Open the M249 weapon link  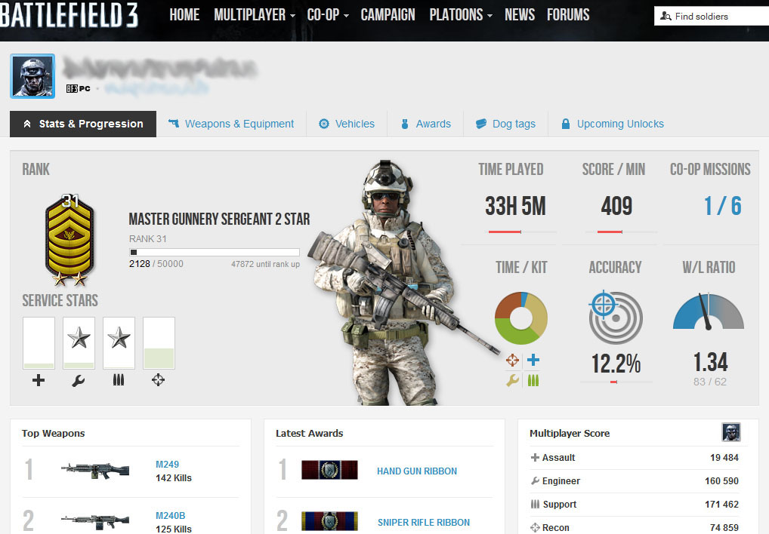click(x=167, y=464)
